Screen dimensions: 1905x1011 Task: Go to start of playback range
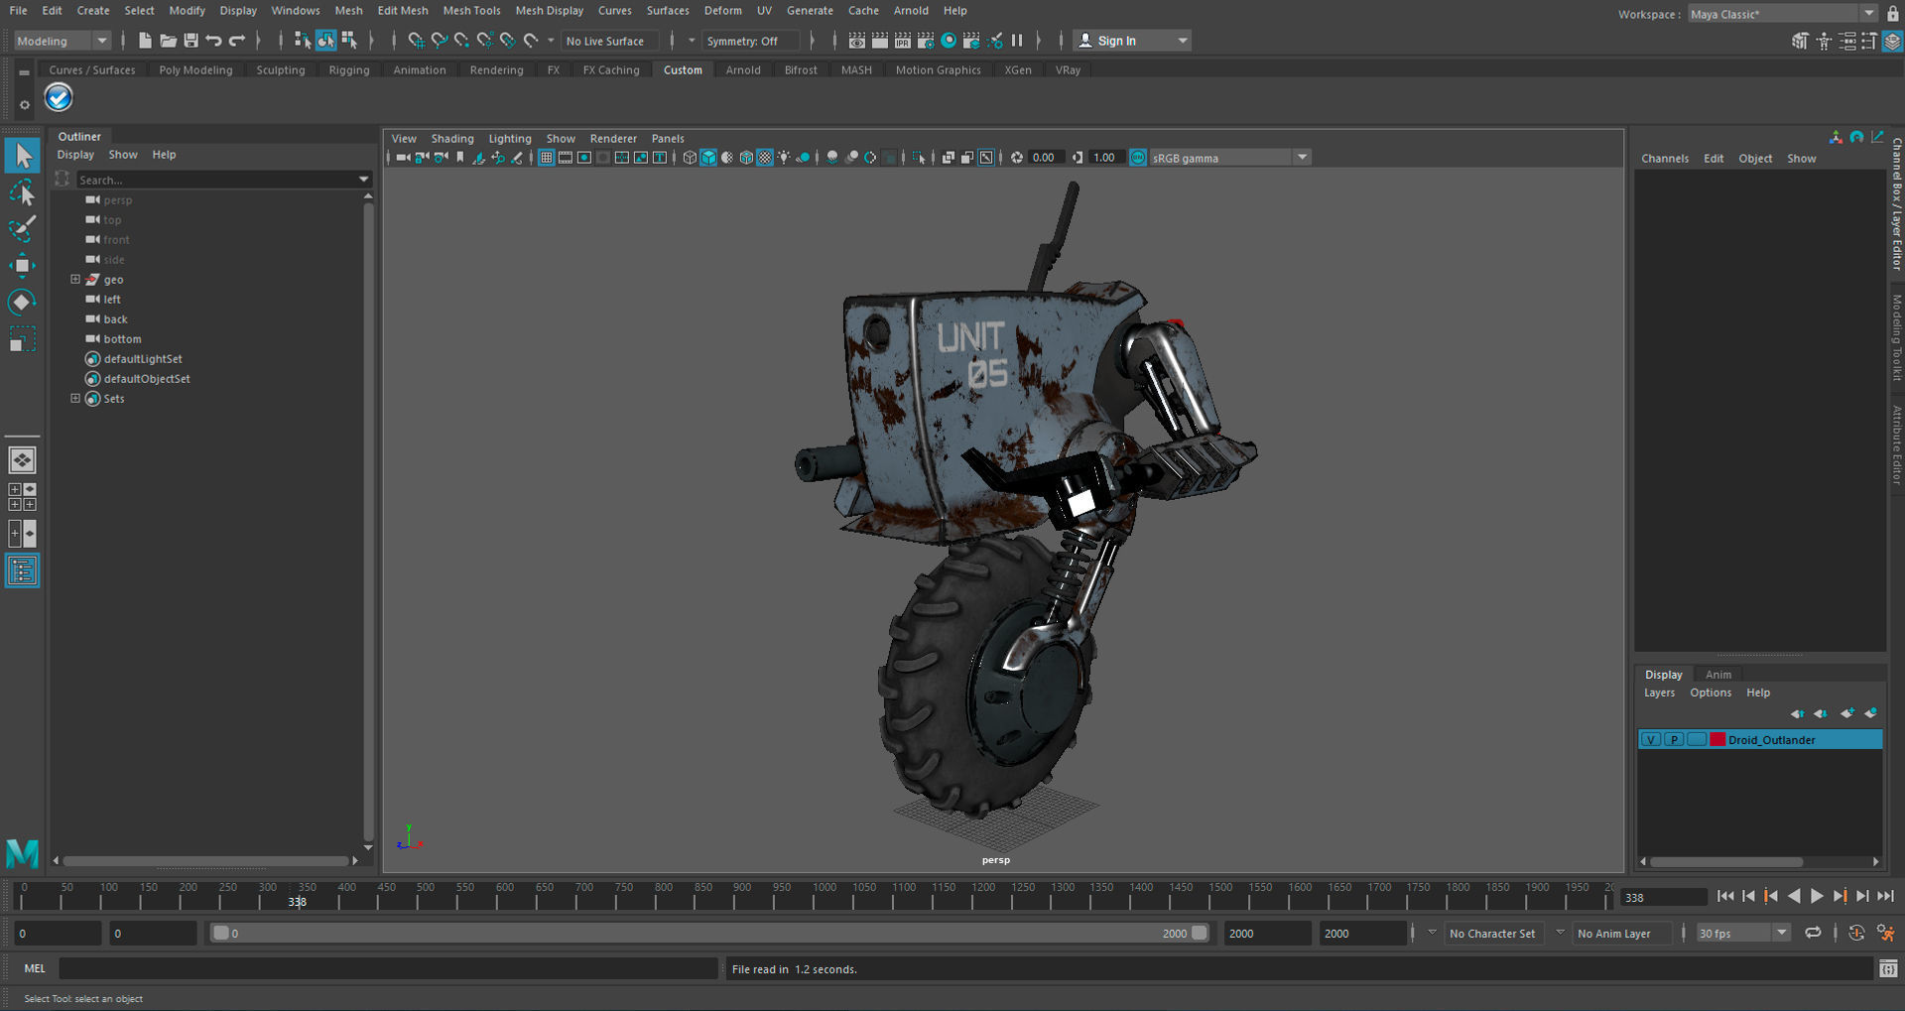[x=1725, y=896]
